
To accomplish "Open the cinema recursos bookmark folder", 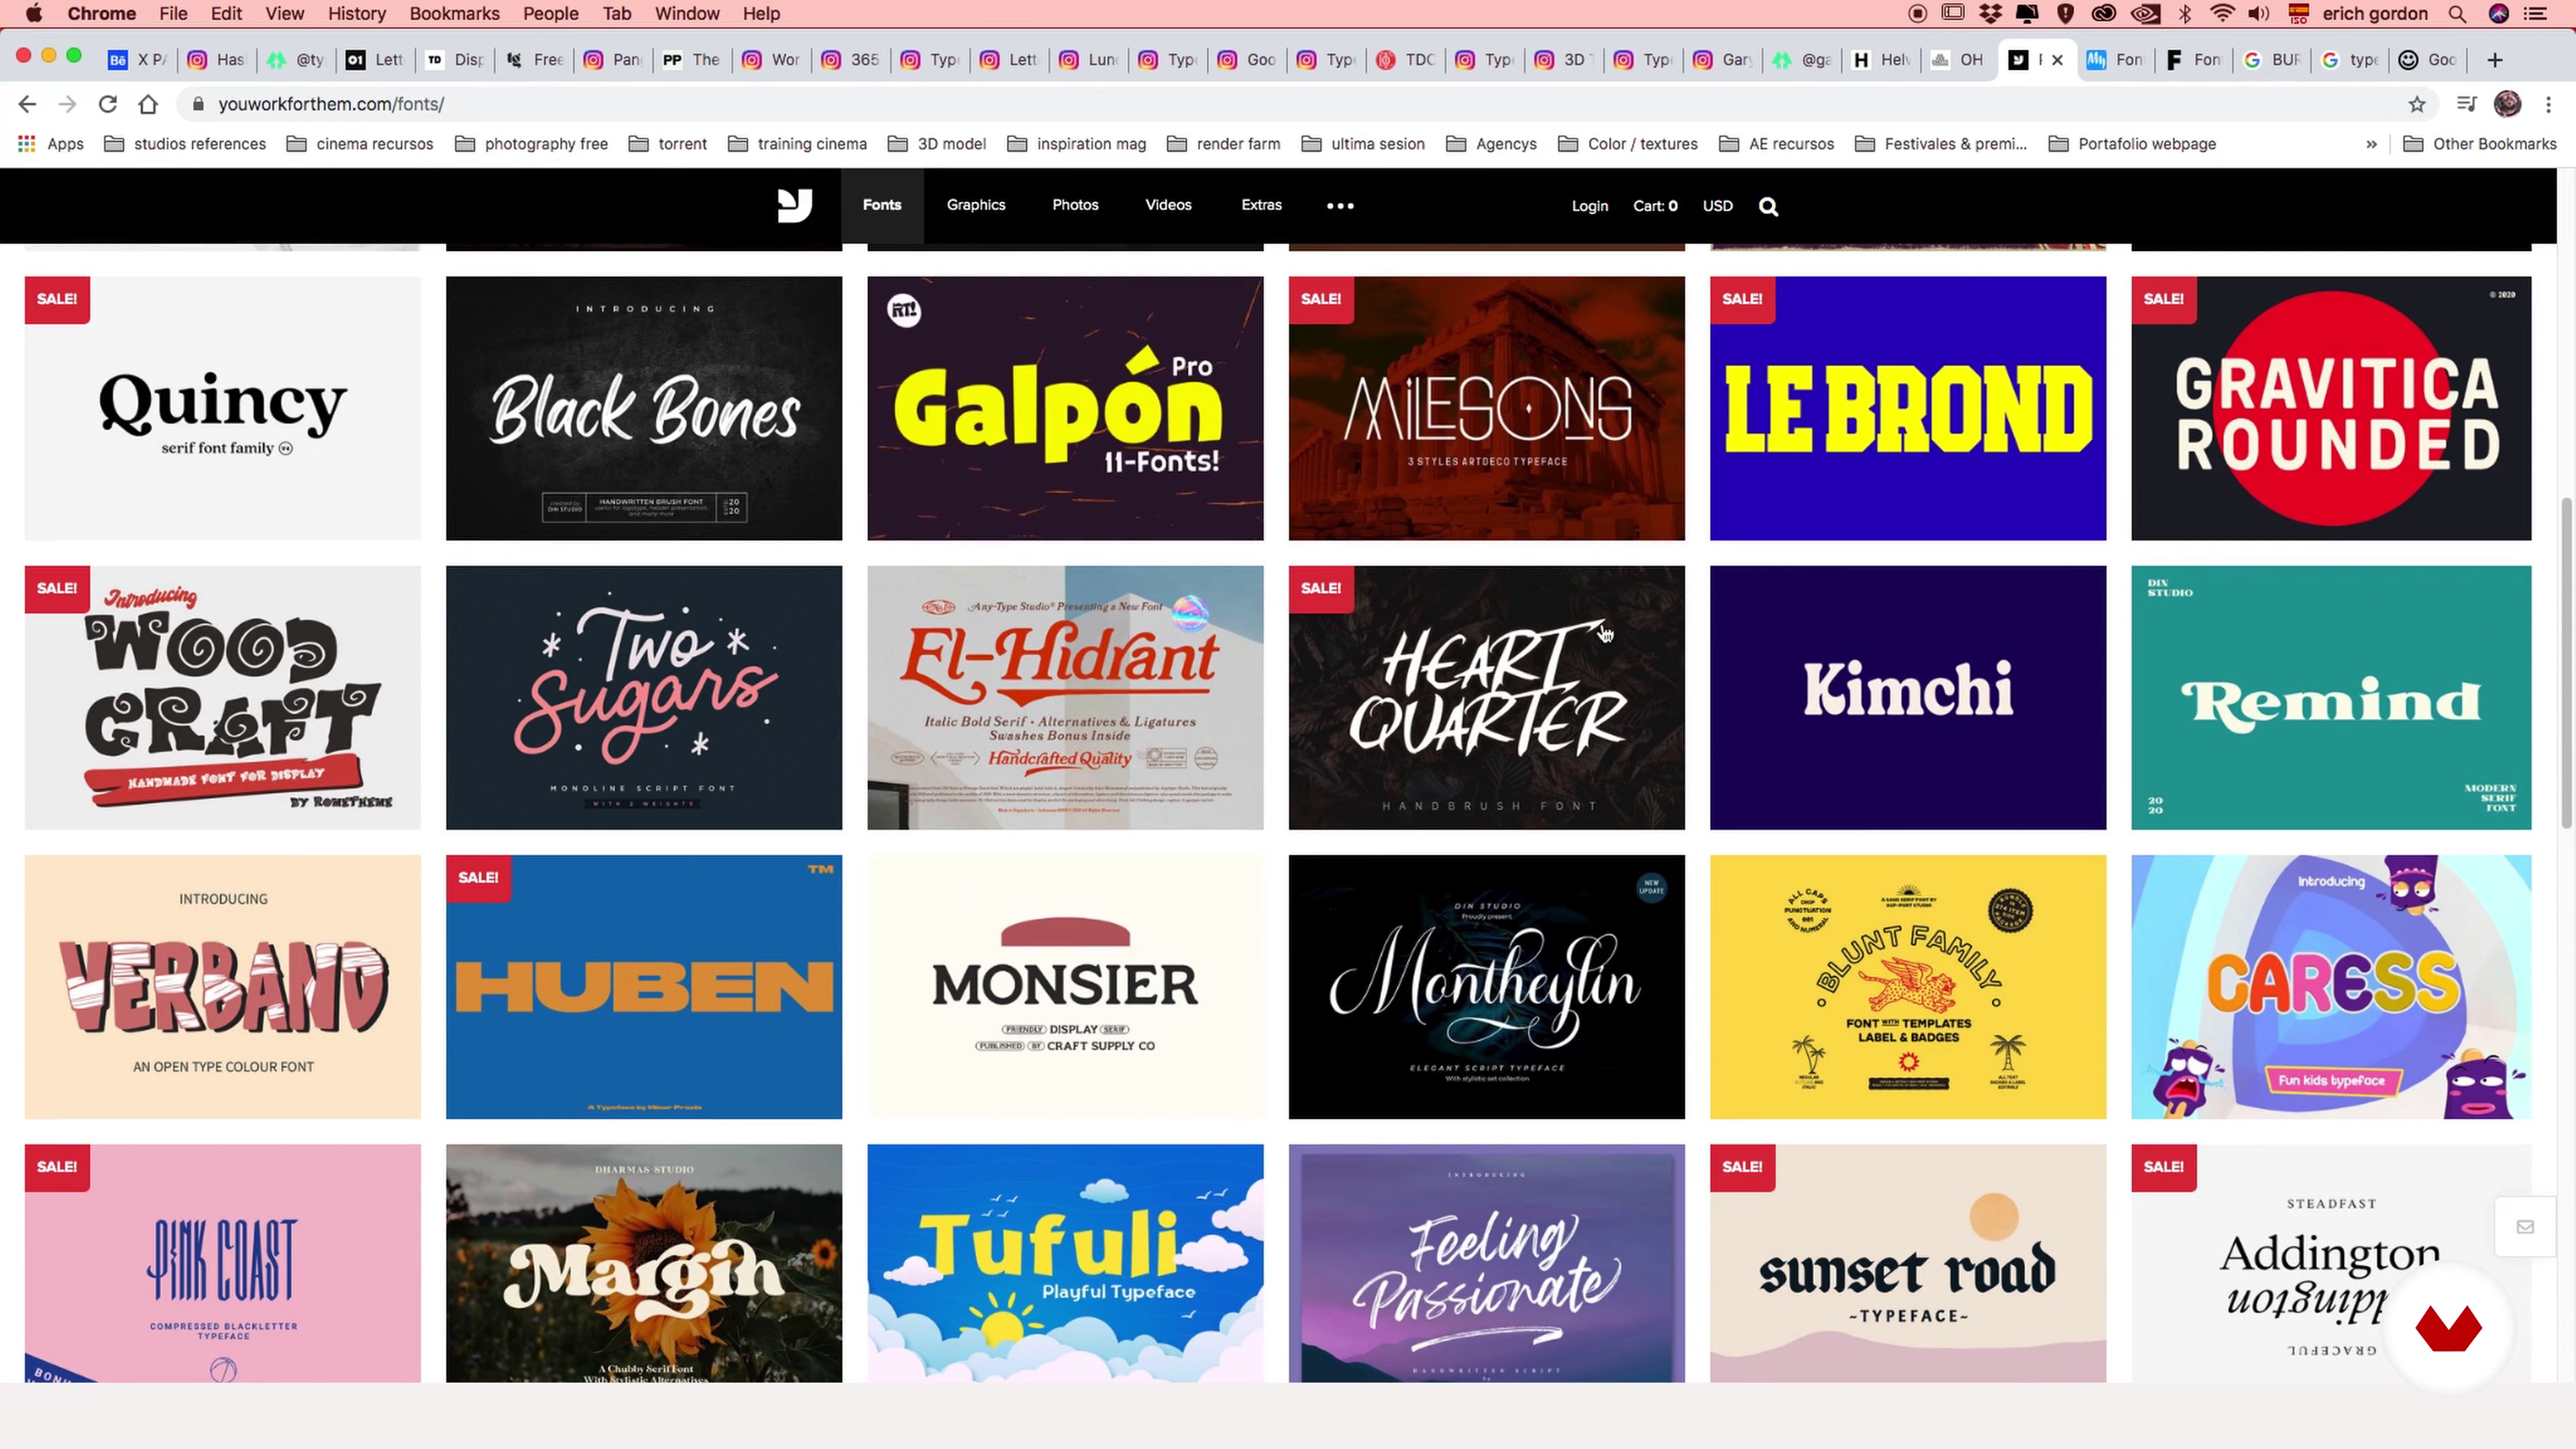I will pyautogui.click(x=360, y=144).
